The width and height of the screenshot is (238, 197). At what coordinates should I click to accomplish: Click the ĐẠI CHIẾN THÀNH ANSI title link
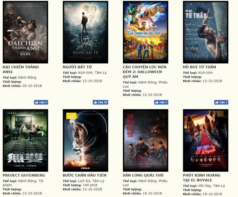(21, 70)
